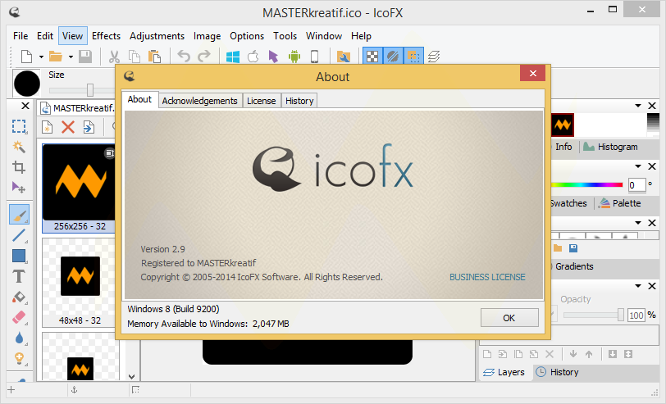Select the blue Rectangle shape tool

pos(19,256)
